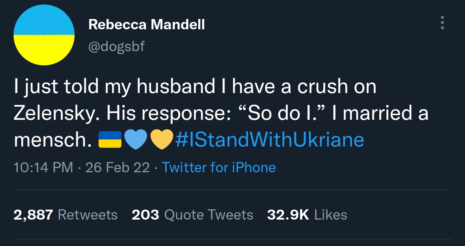Click the word mensch in the tweet

pos(52,139)
